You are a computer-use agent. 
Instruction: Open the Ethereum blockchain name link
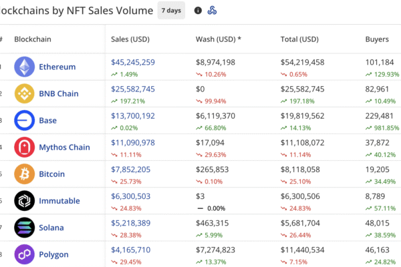point(57,67)
